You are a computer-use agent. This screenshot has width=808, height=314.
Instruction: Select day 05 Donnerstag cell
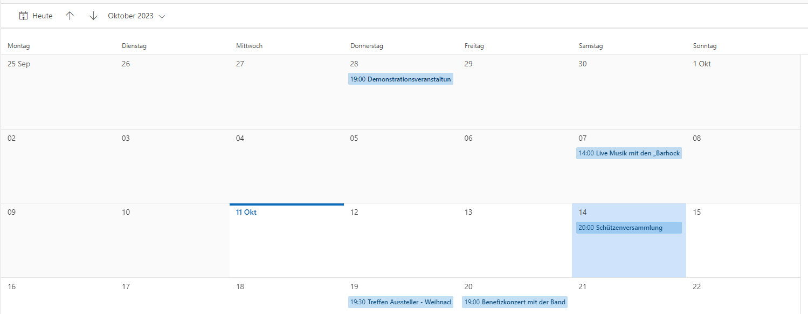tap(400, 166)
